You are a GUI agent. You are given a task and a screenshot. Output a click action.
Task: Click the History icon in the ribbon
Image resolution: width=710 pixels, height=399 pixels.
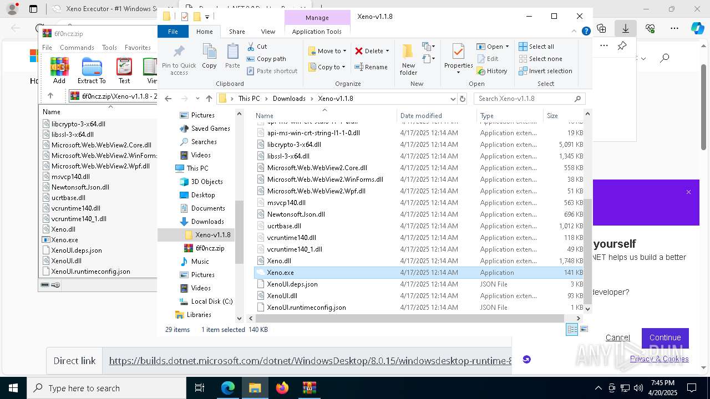point(480,71)
